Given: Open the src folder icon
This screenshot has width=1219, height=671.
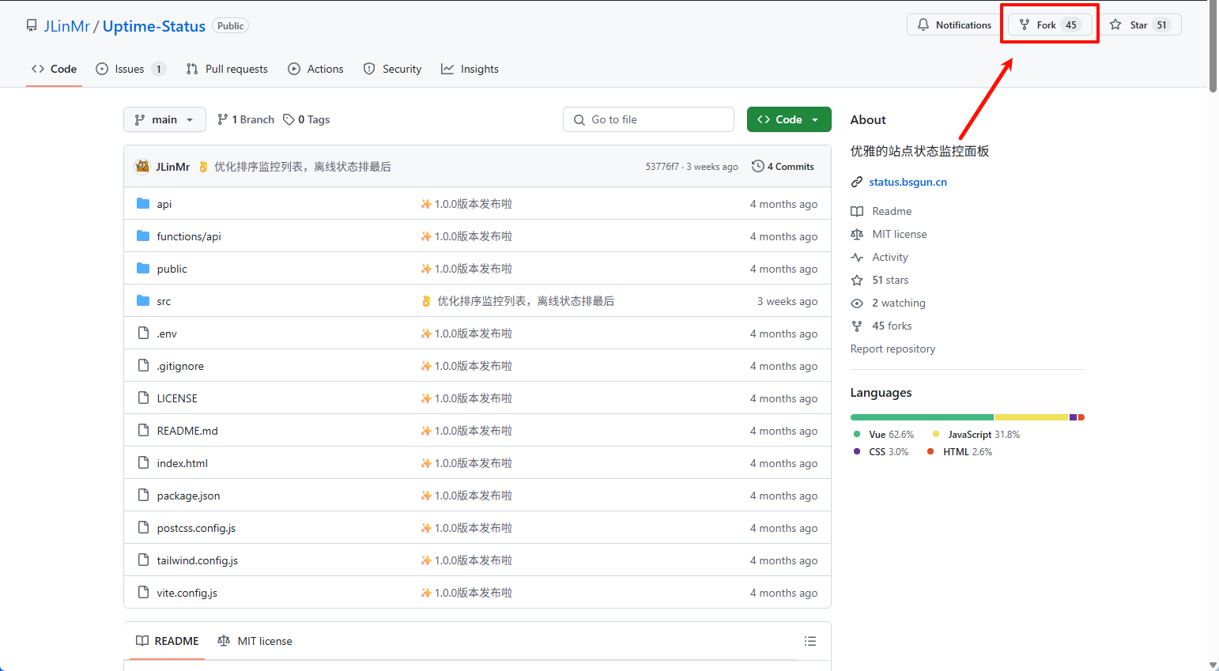Looking at the screenshot, I should pos(143,301).
